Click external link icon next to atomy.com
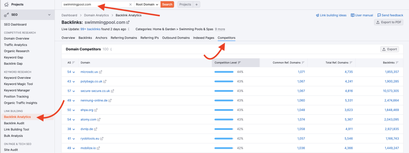 99,120
